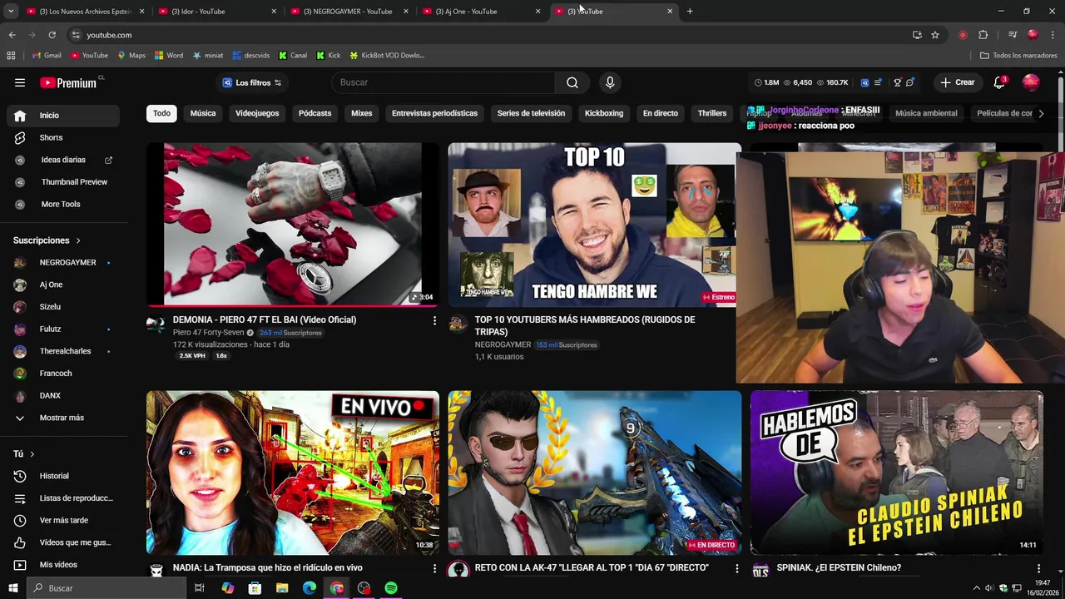Bookmark this page with the star icon
This screenshot has height=599, width=1065.
click(x=935, y=35)
